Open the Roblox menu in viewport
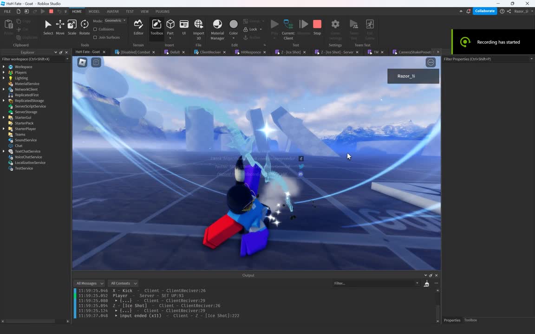The width and height of the screenshot is (535, 334). 82,62
